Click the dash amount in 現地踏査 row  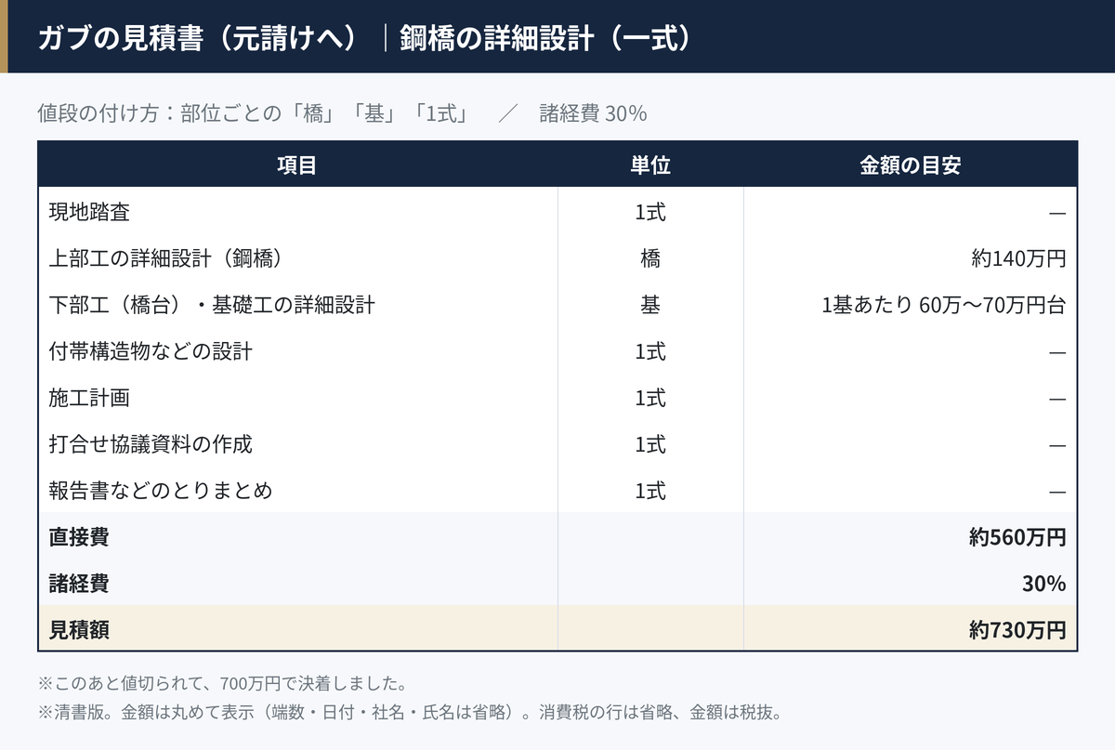1057,212
